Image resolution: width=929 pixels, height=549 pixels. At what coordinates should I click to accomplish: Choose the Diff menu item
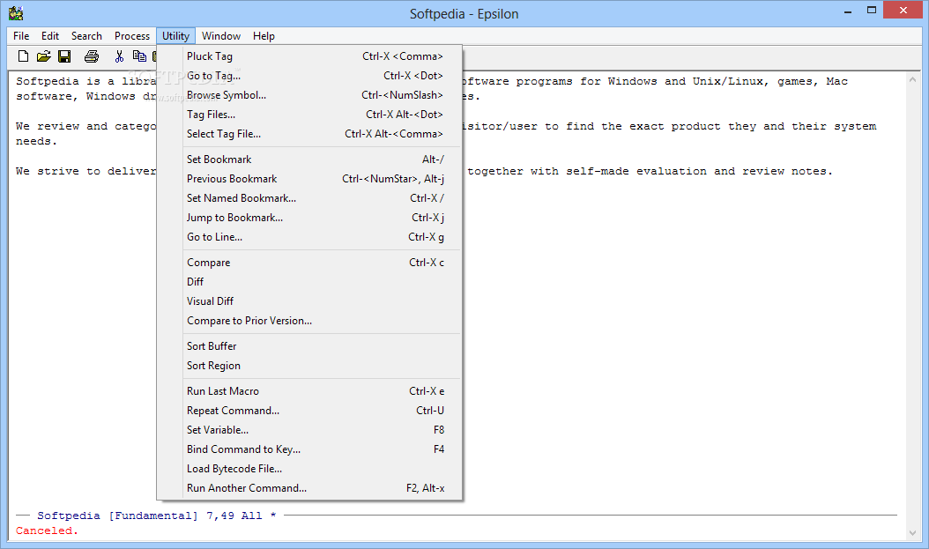click(x=309, y=282)
